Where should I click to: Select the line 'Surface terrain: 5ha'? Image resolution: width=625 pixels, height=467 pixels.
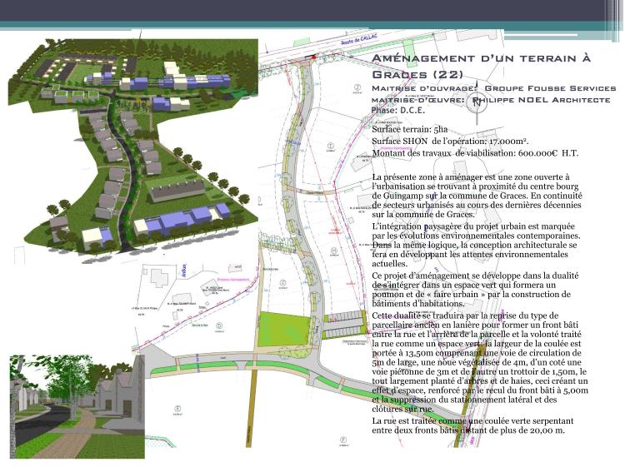point(410,129)
